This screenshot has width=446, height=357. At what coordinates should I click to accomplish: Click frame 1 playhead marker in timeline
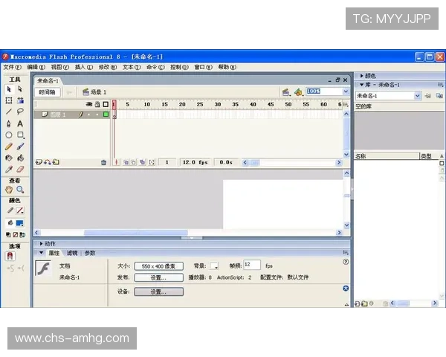point(114,104)
